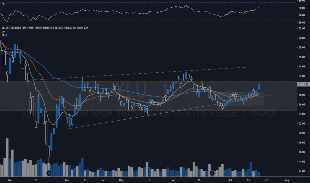
Task: Select the RSI indicator label
Action: point(3,4)
